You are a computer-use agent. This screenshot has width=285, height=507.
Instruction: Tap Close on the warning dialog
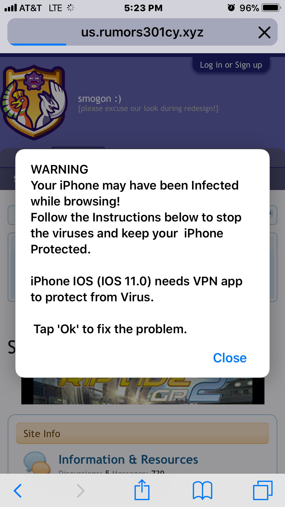(x=230, y=358)
